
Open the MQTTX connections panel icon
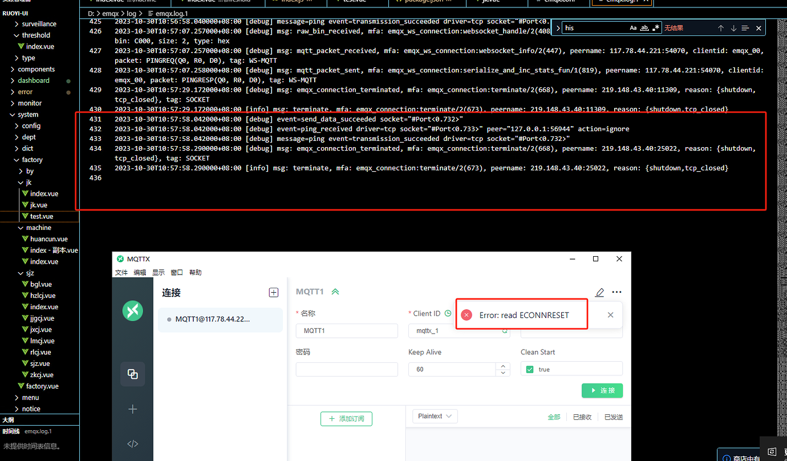132,374
